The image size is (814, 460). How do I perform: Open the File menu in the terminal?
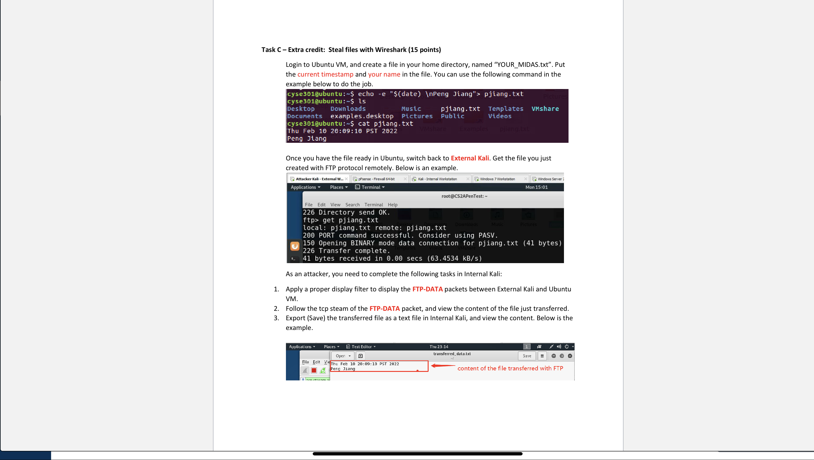coord(309,205)
